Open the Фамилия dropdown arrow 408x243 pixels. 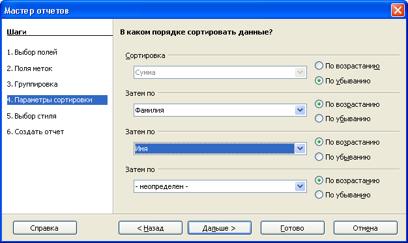tap(300, 110)
